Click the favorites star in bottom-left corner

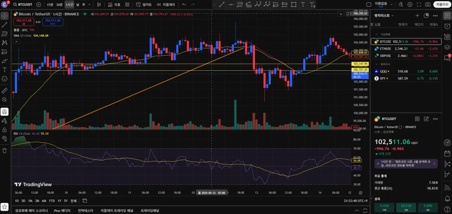pos(5,207)
